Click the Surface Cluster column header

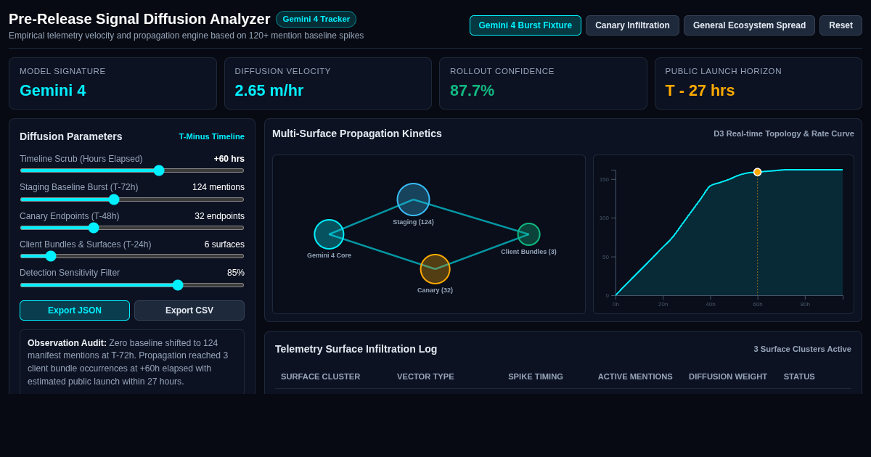320,376
